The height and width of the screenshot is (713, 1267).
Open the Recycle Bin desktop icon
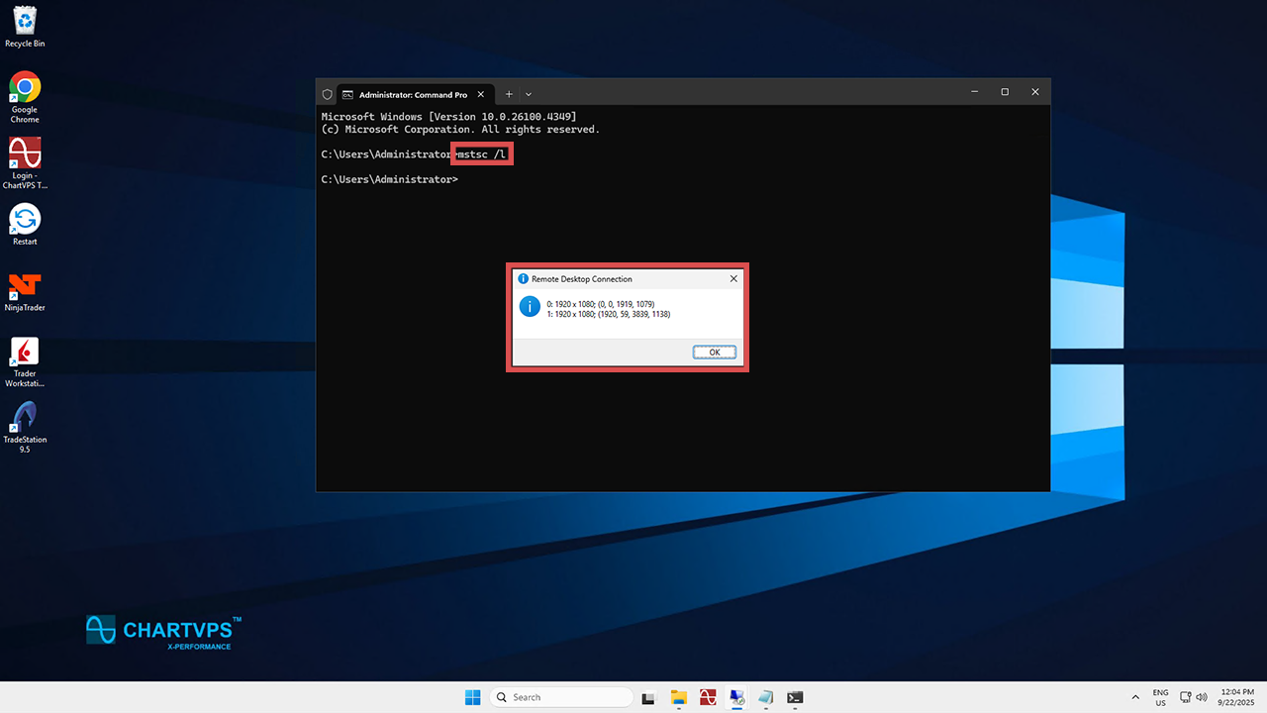click(x=25, y=25)
